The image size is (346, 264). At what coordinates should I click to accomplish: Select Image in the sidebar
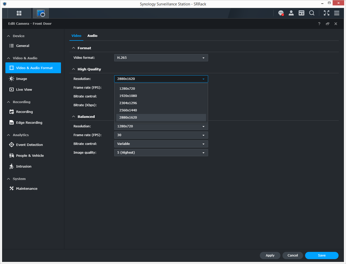click(33, 79)
